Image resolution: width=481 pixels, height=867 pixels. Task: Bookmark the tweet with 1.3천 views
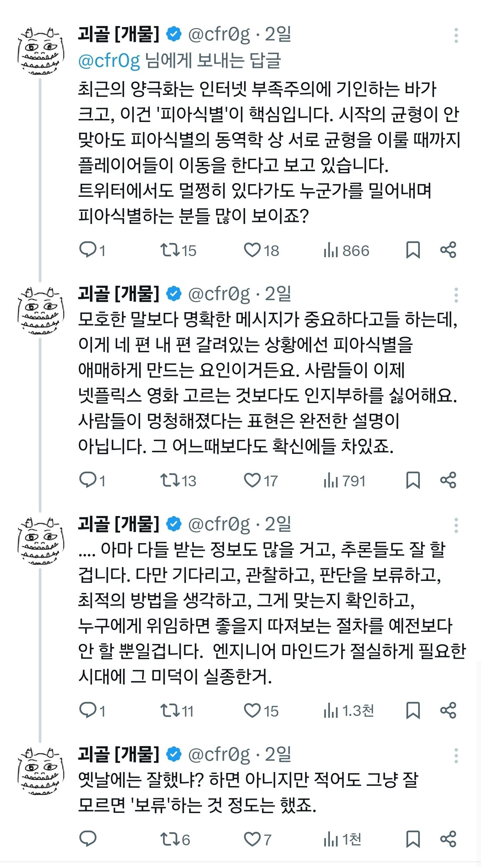coord(413,711)
